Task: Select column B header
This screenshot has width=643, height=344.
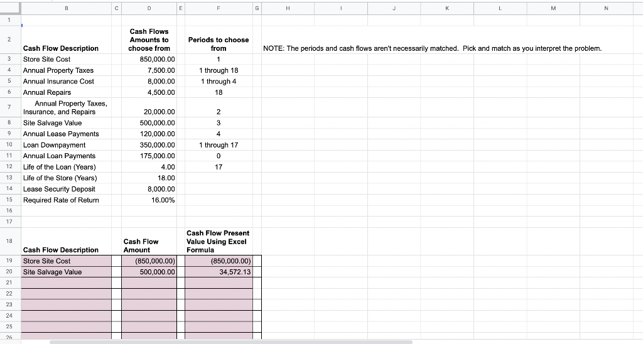Action: click(66, 8)
